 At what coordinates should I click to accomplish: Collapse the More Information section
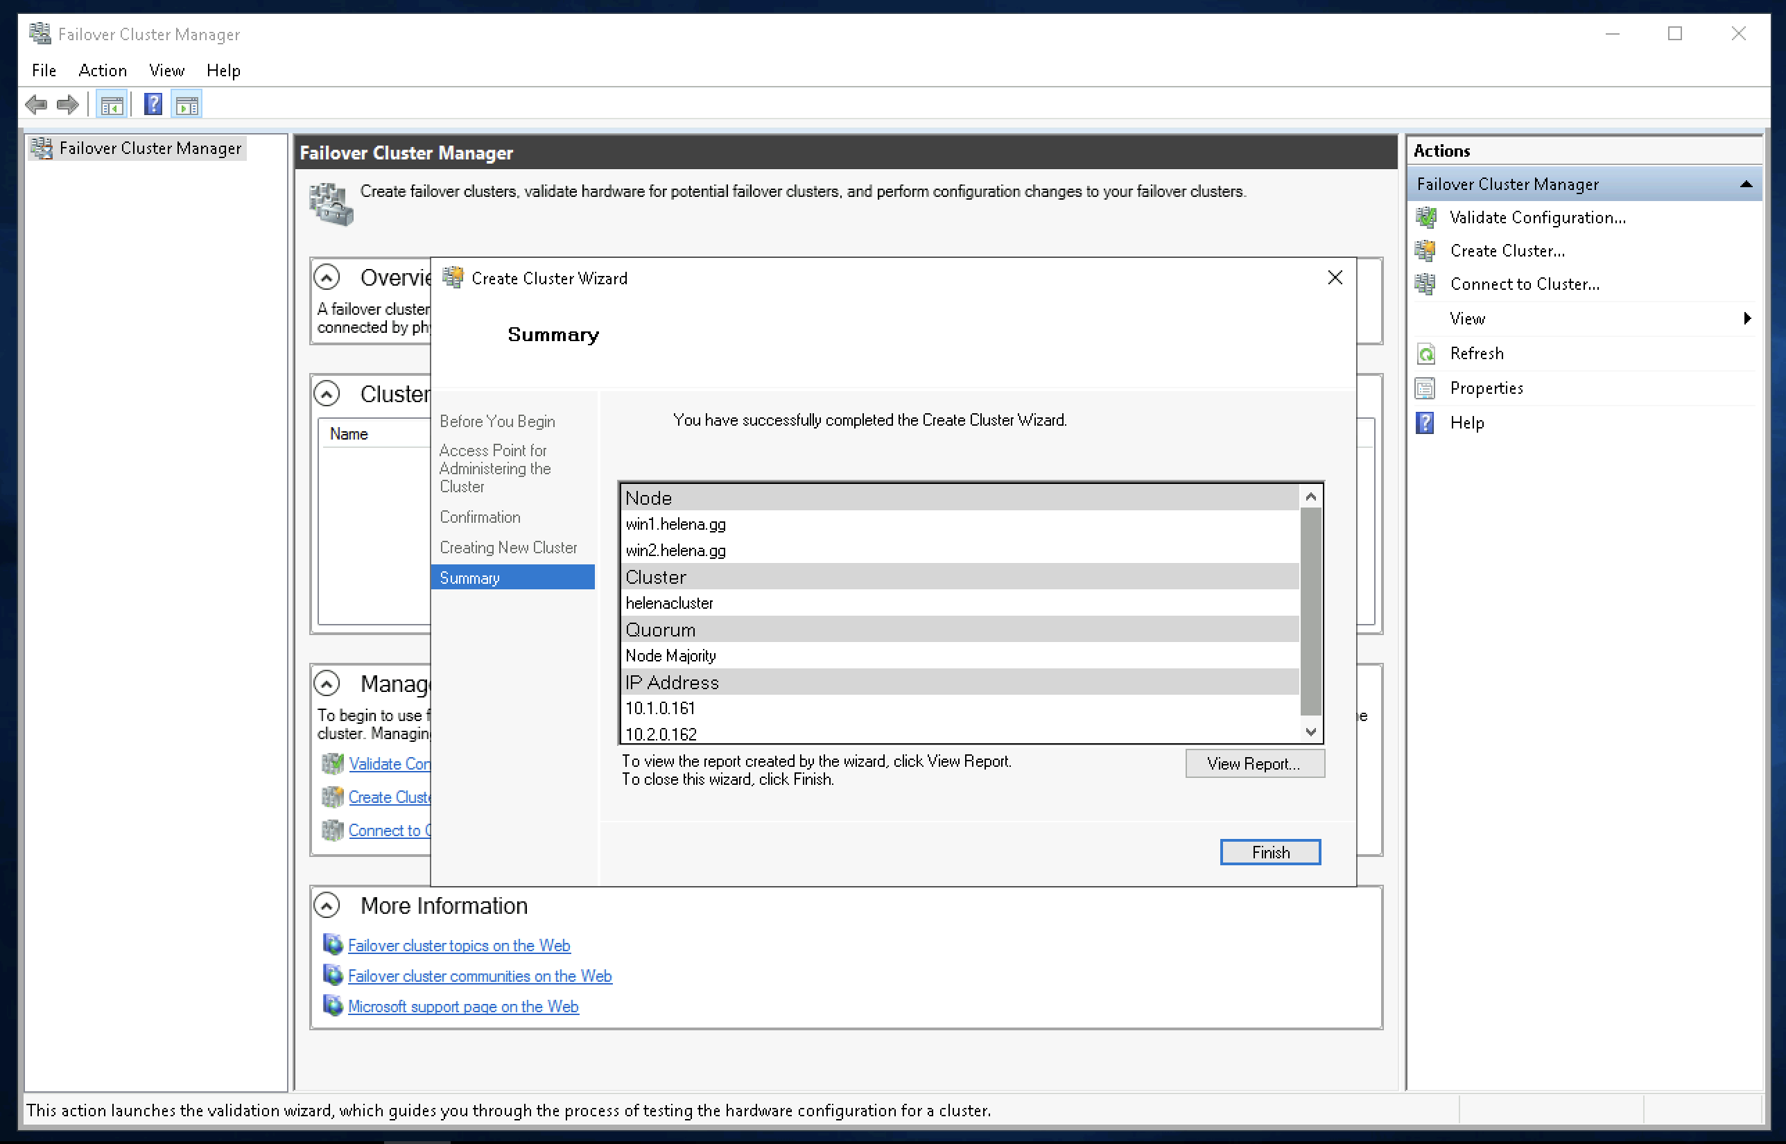tap(327, 905)
